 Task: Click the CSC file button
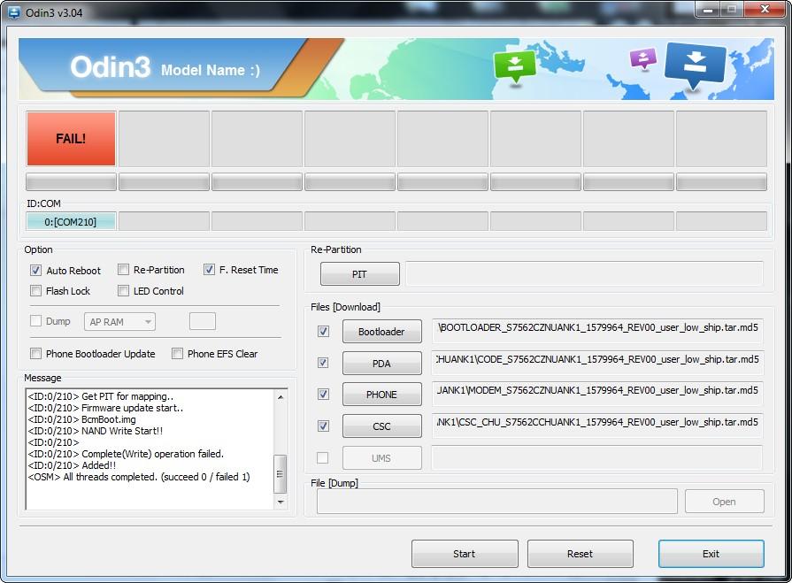tap(382, 426)
